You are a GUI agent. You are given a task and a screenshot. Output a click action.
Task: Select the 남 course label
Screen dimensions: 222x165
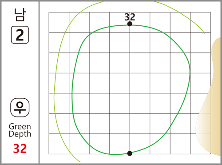tap(20, 15)
